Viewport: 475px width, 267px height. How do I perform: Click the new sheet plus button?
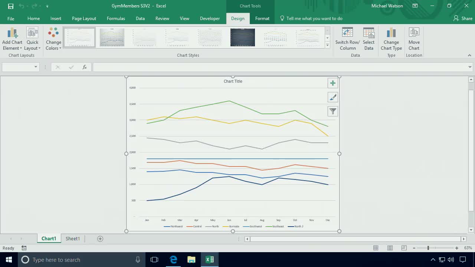100,238
